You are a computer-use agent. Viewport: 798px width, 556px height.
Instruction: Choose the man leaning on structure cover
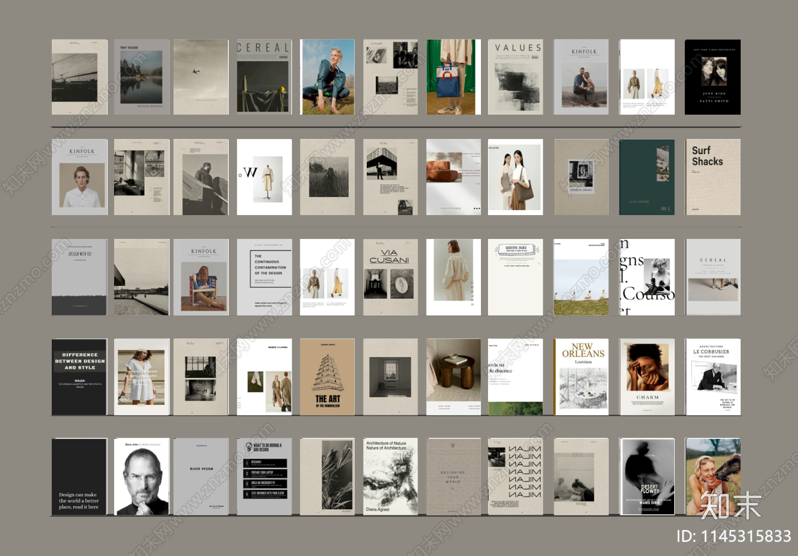(x=201, y=177)
